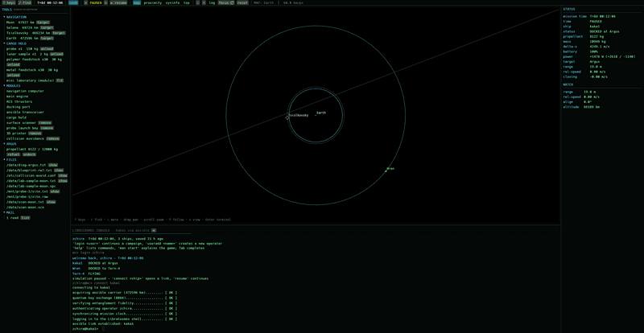This screenshot has height=333, width=644.
Task: Close the LibreCosmos console panel
Action: tap(154, 230)
